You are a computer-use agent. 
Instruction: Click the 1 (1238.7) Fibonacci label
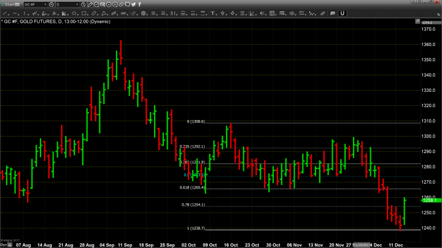point(196,228)
